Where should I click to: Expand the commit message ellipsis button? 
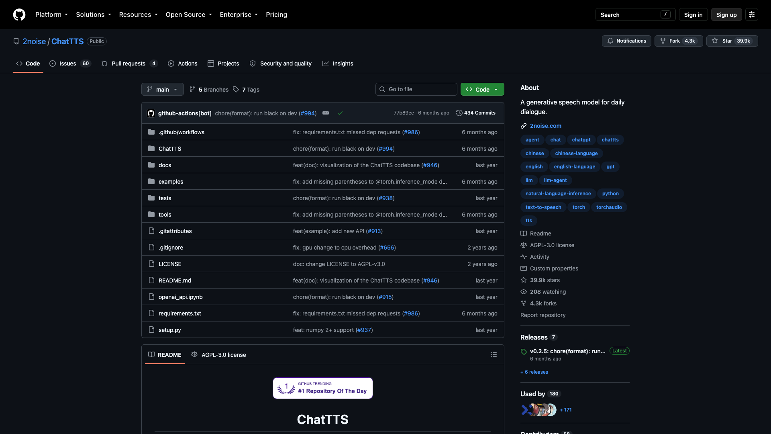point(326,113)
